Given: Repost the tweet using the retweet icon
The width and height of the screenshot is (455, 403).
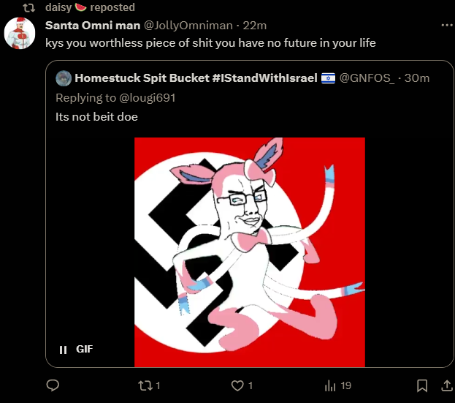Looking at the screenshot, I should point(145,385).
